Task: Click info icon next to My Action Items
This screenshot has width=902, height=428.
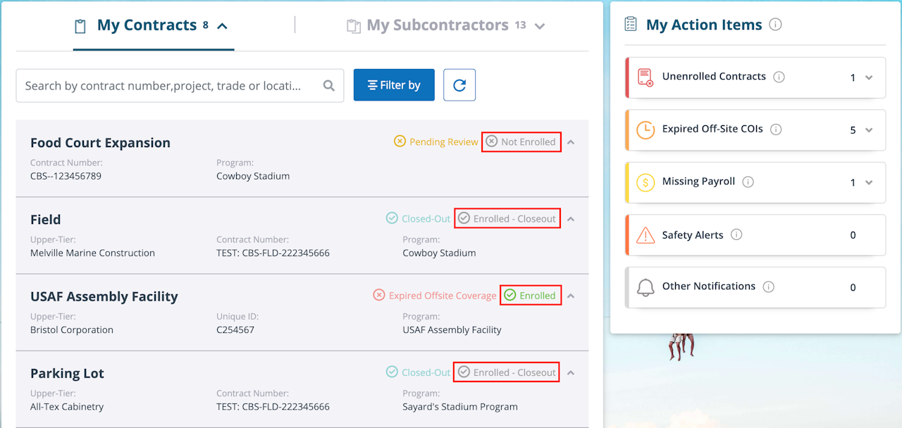Action: point(775,25)
